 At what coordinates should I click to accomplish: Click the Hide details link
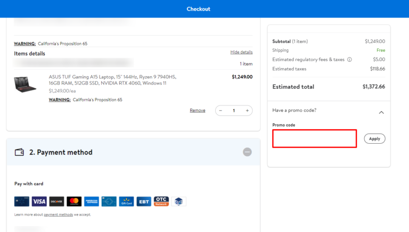pos(241,52)
